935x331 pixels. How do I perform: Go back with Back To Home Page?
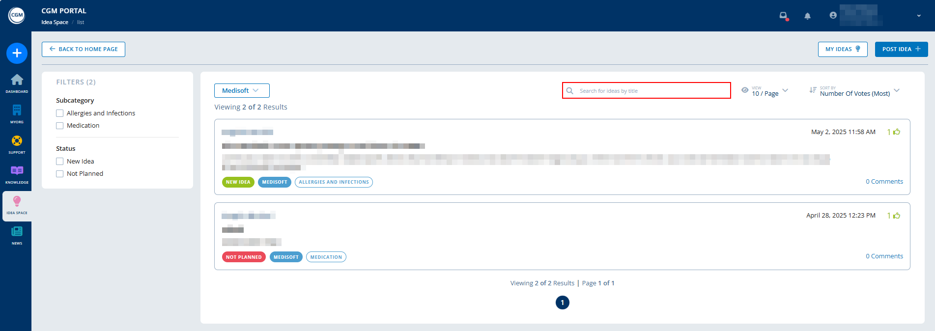84,49
